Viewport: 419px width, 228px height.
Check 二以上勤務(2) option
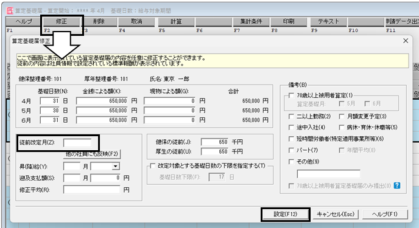pos(291,117)
